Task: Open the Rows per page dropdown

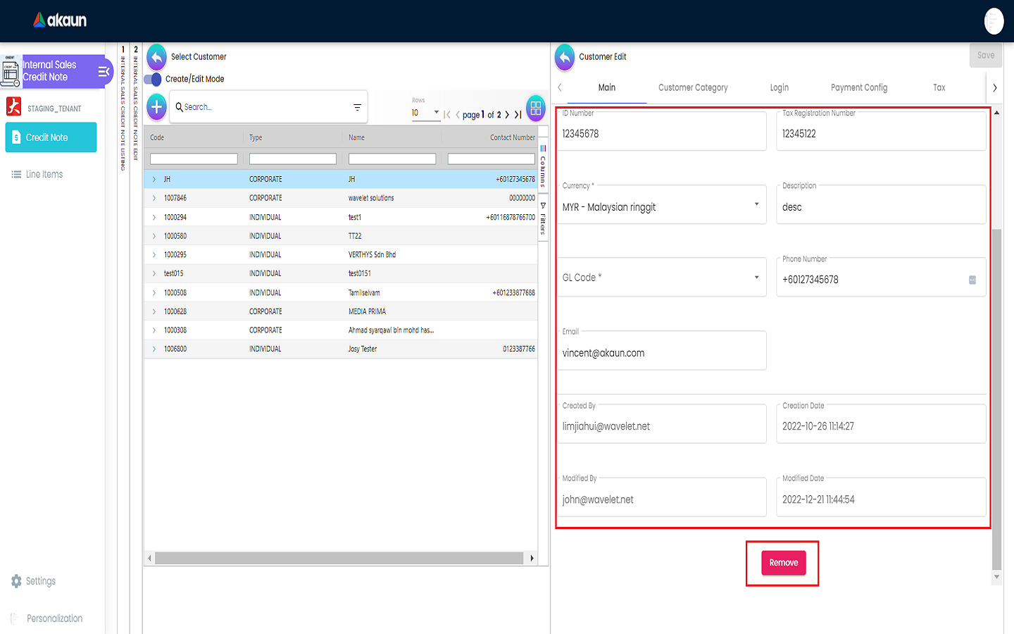Action: click(x=425, y=113)
